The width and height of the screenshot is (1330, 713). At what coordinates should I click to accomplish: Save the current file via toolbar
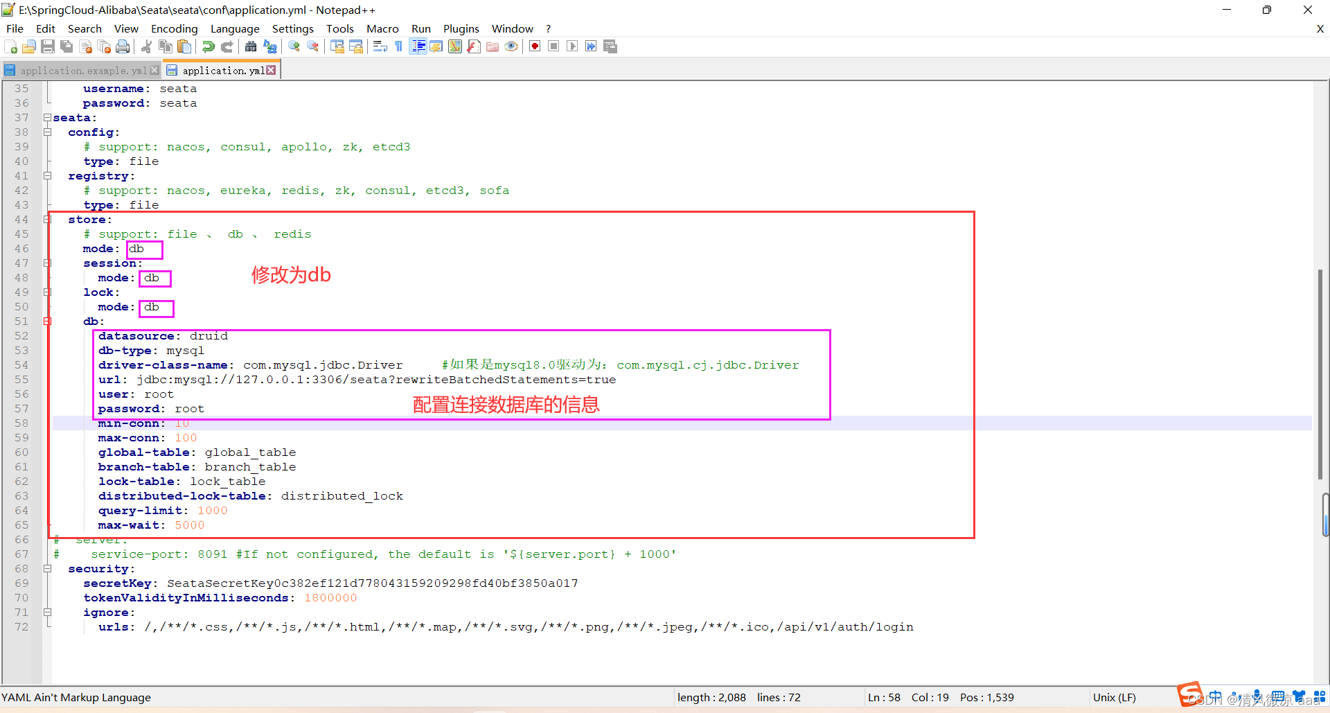48,46
